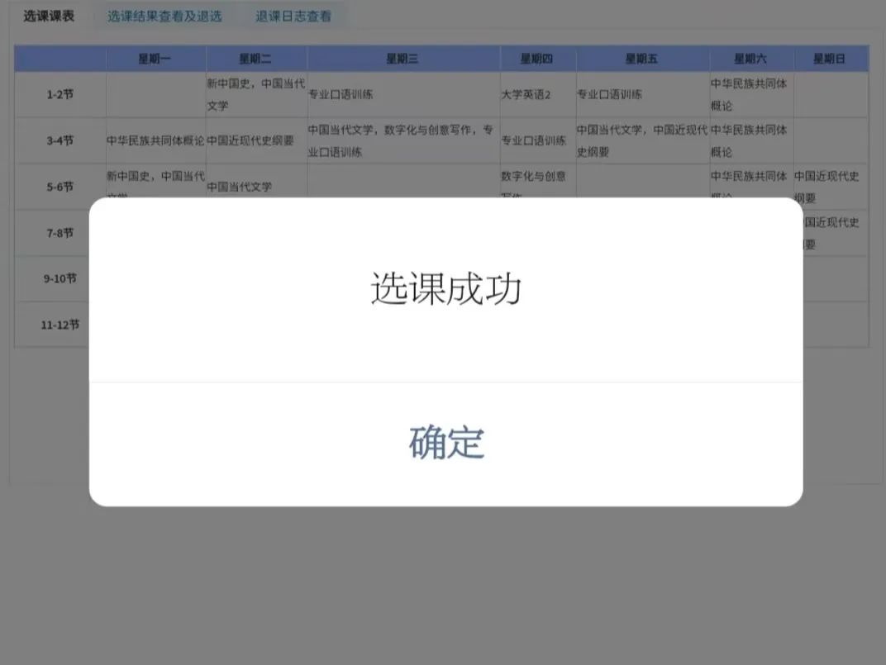Click the 星期二 column header
The height and width of the screenshot is (665, 886).
[256, 59]
